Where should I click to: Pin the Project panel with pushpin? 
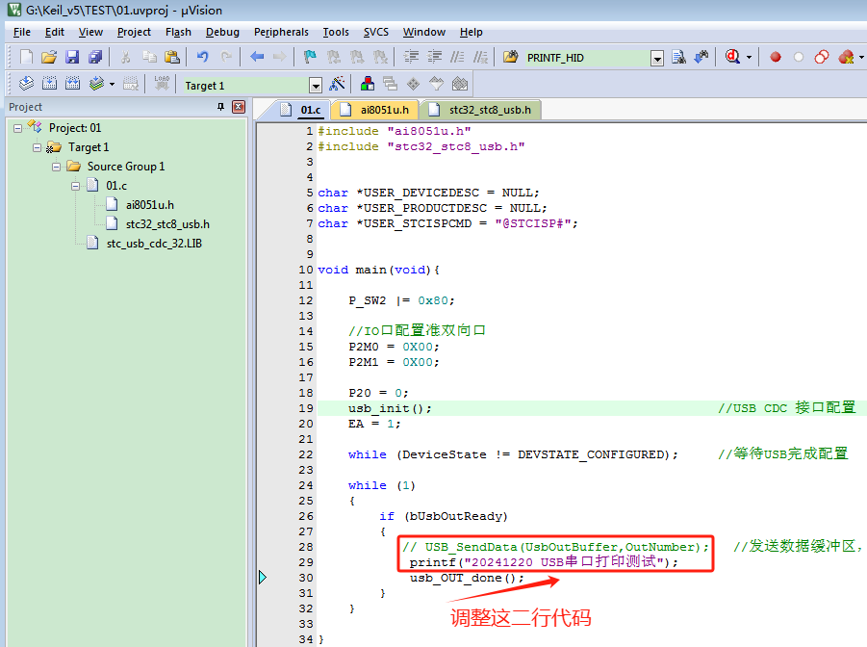[220, 107]
